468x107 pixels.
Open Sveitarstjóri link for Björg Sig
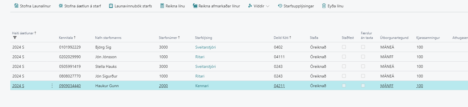205,47
